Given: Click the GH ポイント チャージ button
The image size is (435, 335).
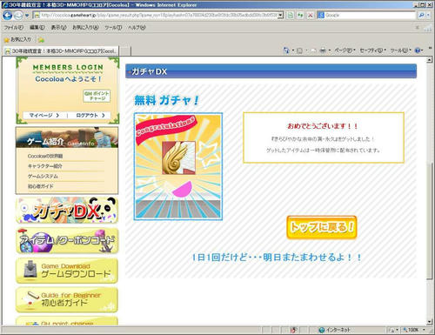Looking at the screenshot, I should pyautogui.click(x=97, y=96).
